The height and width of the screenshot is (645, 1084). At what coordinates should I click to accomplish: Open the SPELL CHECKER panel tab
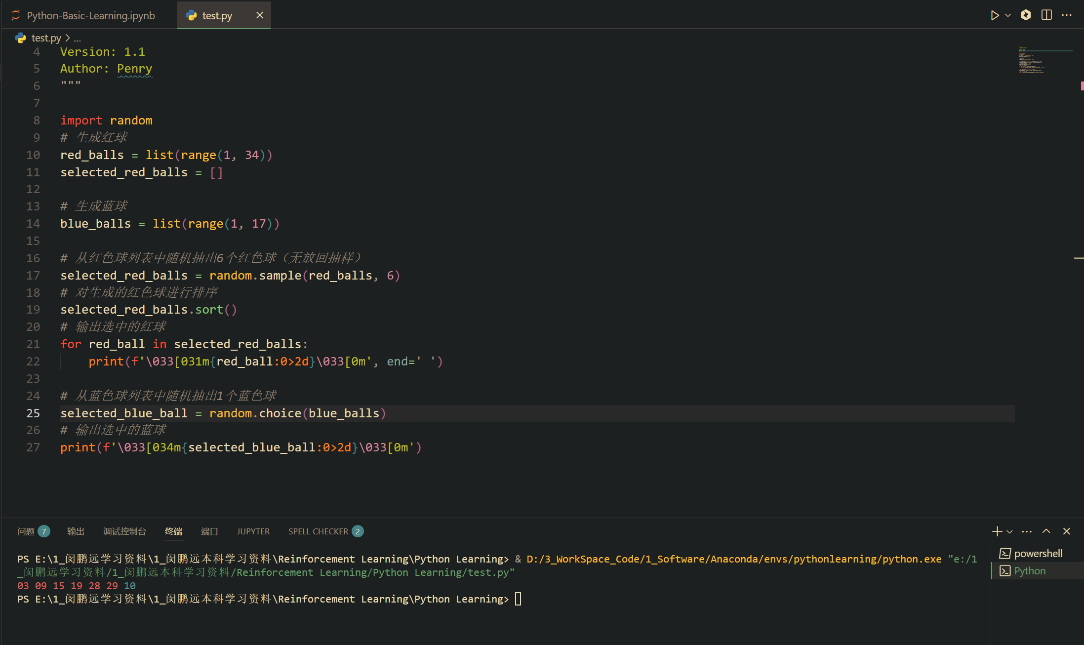[318, 531]
